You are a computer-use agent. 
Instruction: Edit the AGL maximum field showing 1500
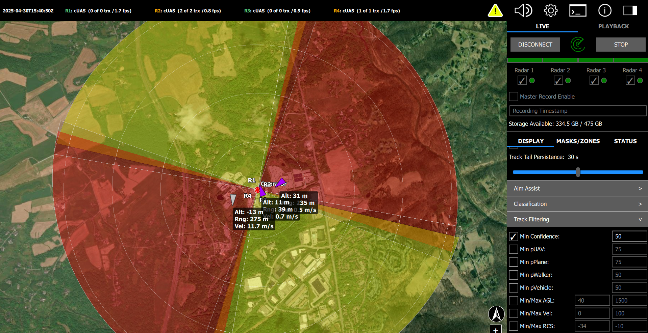(x=629, y=301)
